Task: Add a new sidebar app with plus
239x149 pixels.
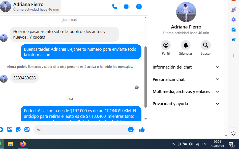Action: tap(233, 56)
